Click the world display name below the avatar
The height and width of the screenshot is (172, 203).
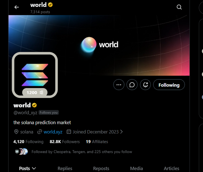[x=22, y=105]
